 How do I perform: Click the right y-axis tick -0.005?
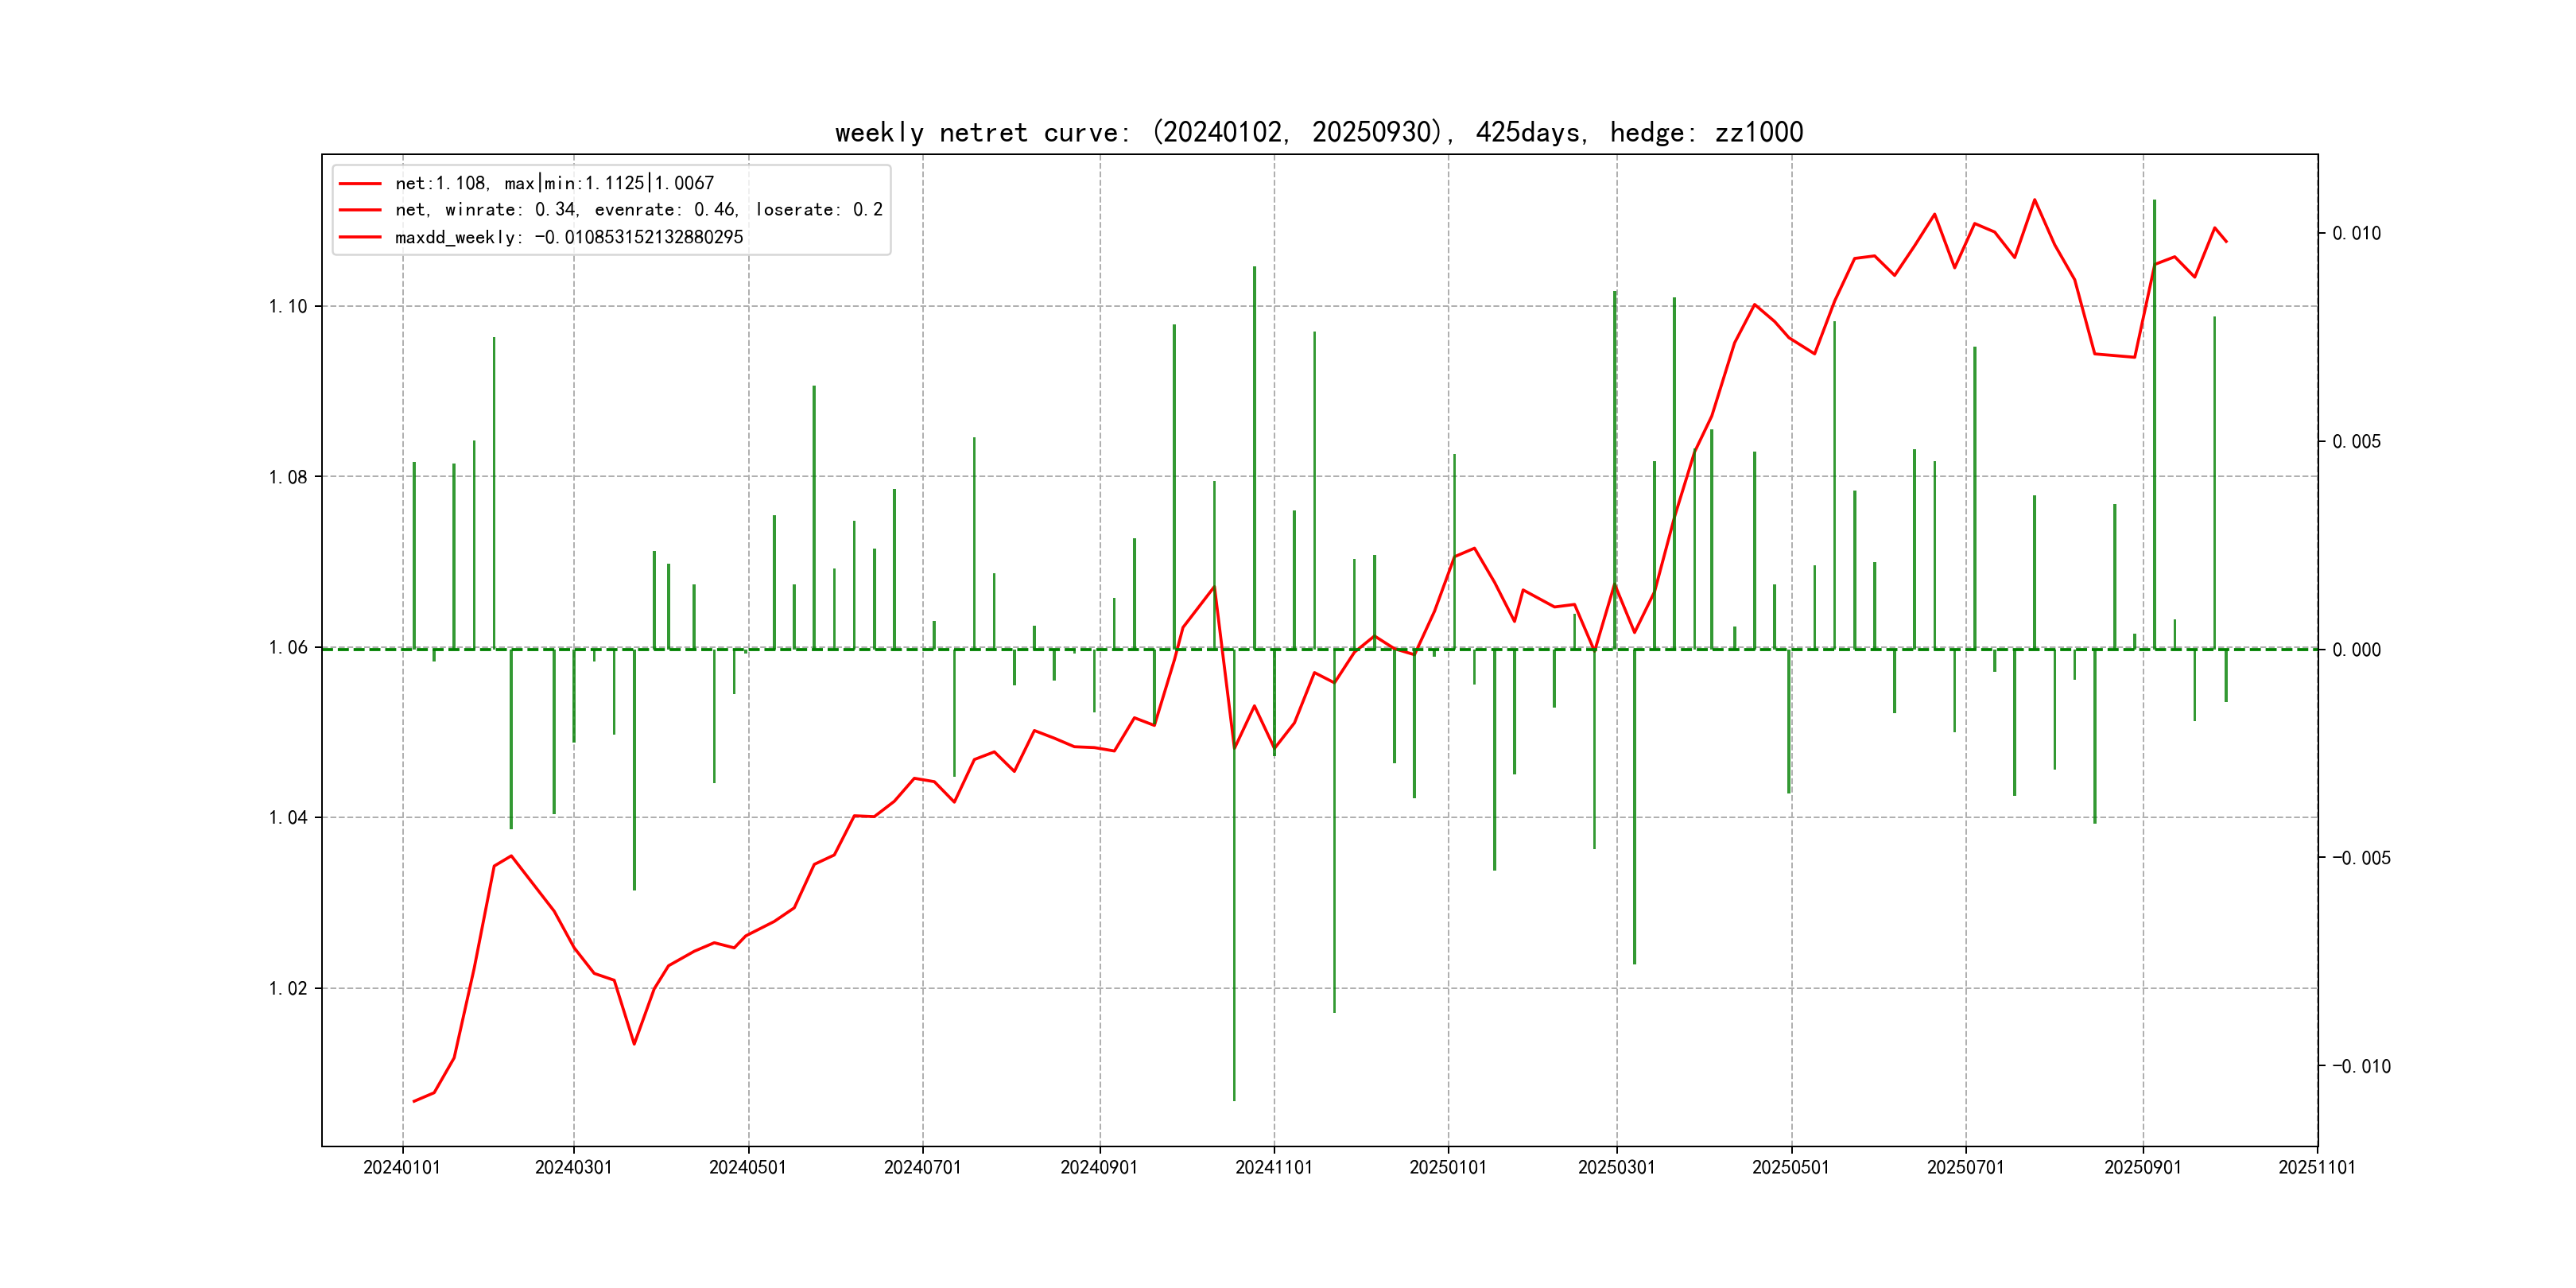tap(2361, 858)
